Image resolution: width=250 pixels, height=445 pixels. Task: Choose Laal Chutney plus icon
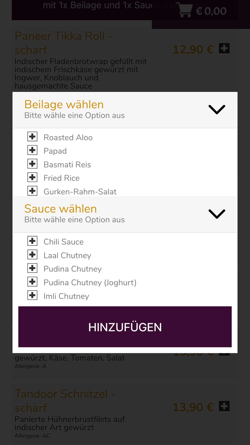32,255
